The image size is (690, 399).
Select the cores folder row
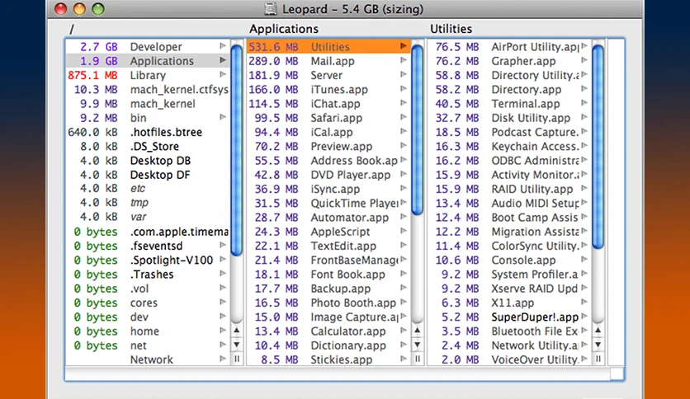(148, 303)
